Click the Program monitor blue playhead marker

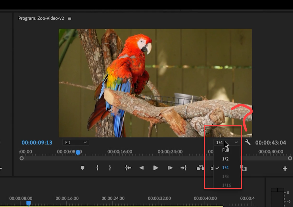[78, 153]
